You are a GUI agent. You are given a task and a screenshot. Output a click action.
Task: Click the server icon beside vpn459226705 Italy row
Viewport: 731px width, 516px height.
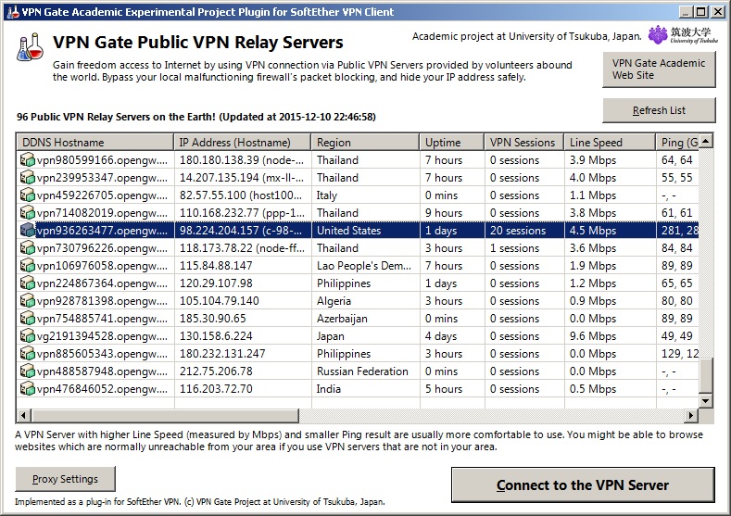[28, 195]
